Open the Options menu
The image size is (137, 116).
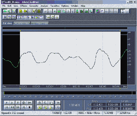(65, 6)
